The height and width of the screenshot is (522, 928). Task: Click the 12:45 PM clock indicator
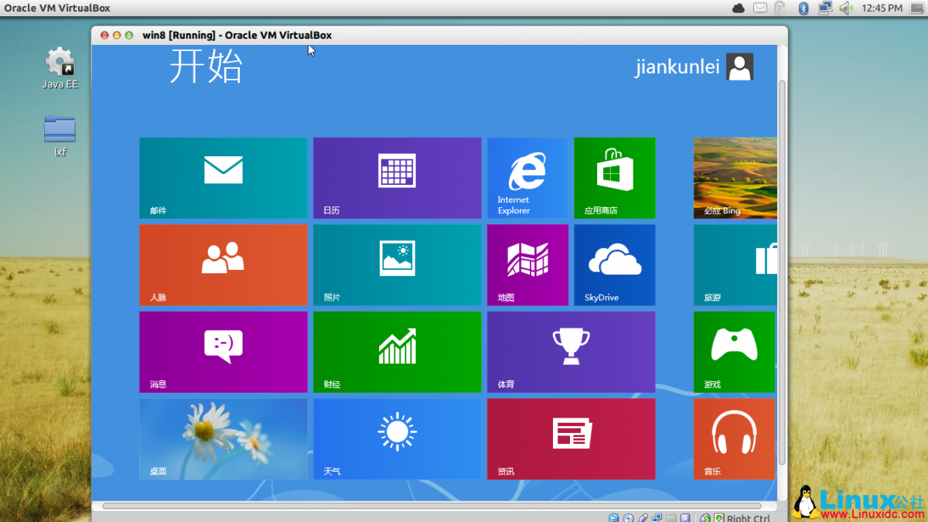click(882, 8)
